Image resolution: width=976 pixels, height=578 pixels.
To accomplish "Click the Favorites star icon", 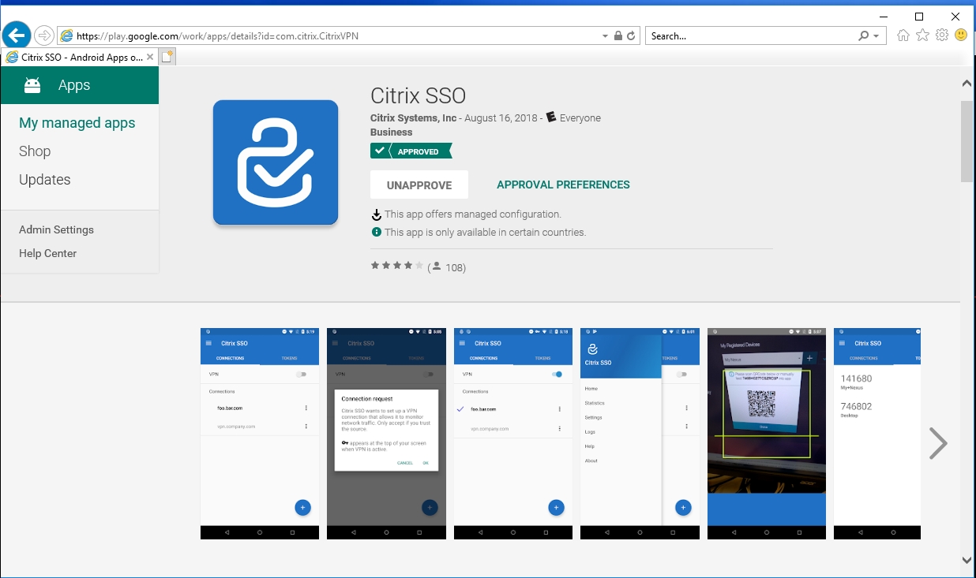I will [x=922, y=35].
